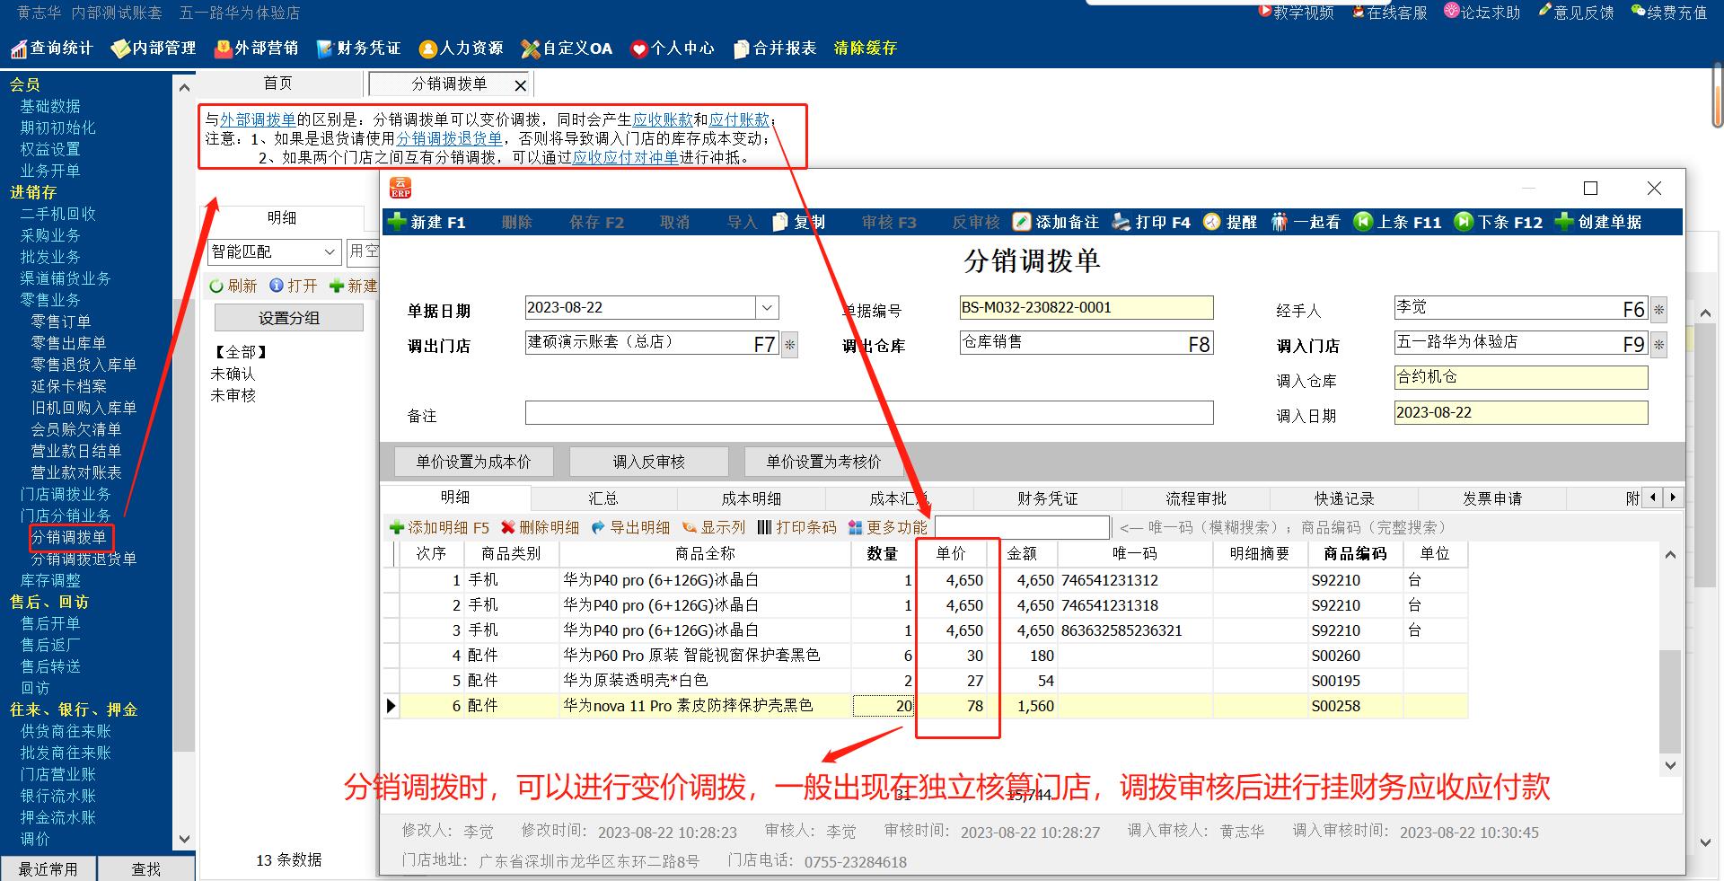Click the 打开 info icon in list panel
1724x881 pixels.
pyautogui.click(x=277, y=286)
